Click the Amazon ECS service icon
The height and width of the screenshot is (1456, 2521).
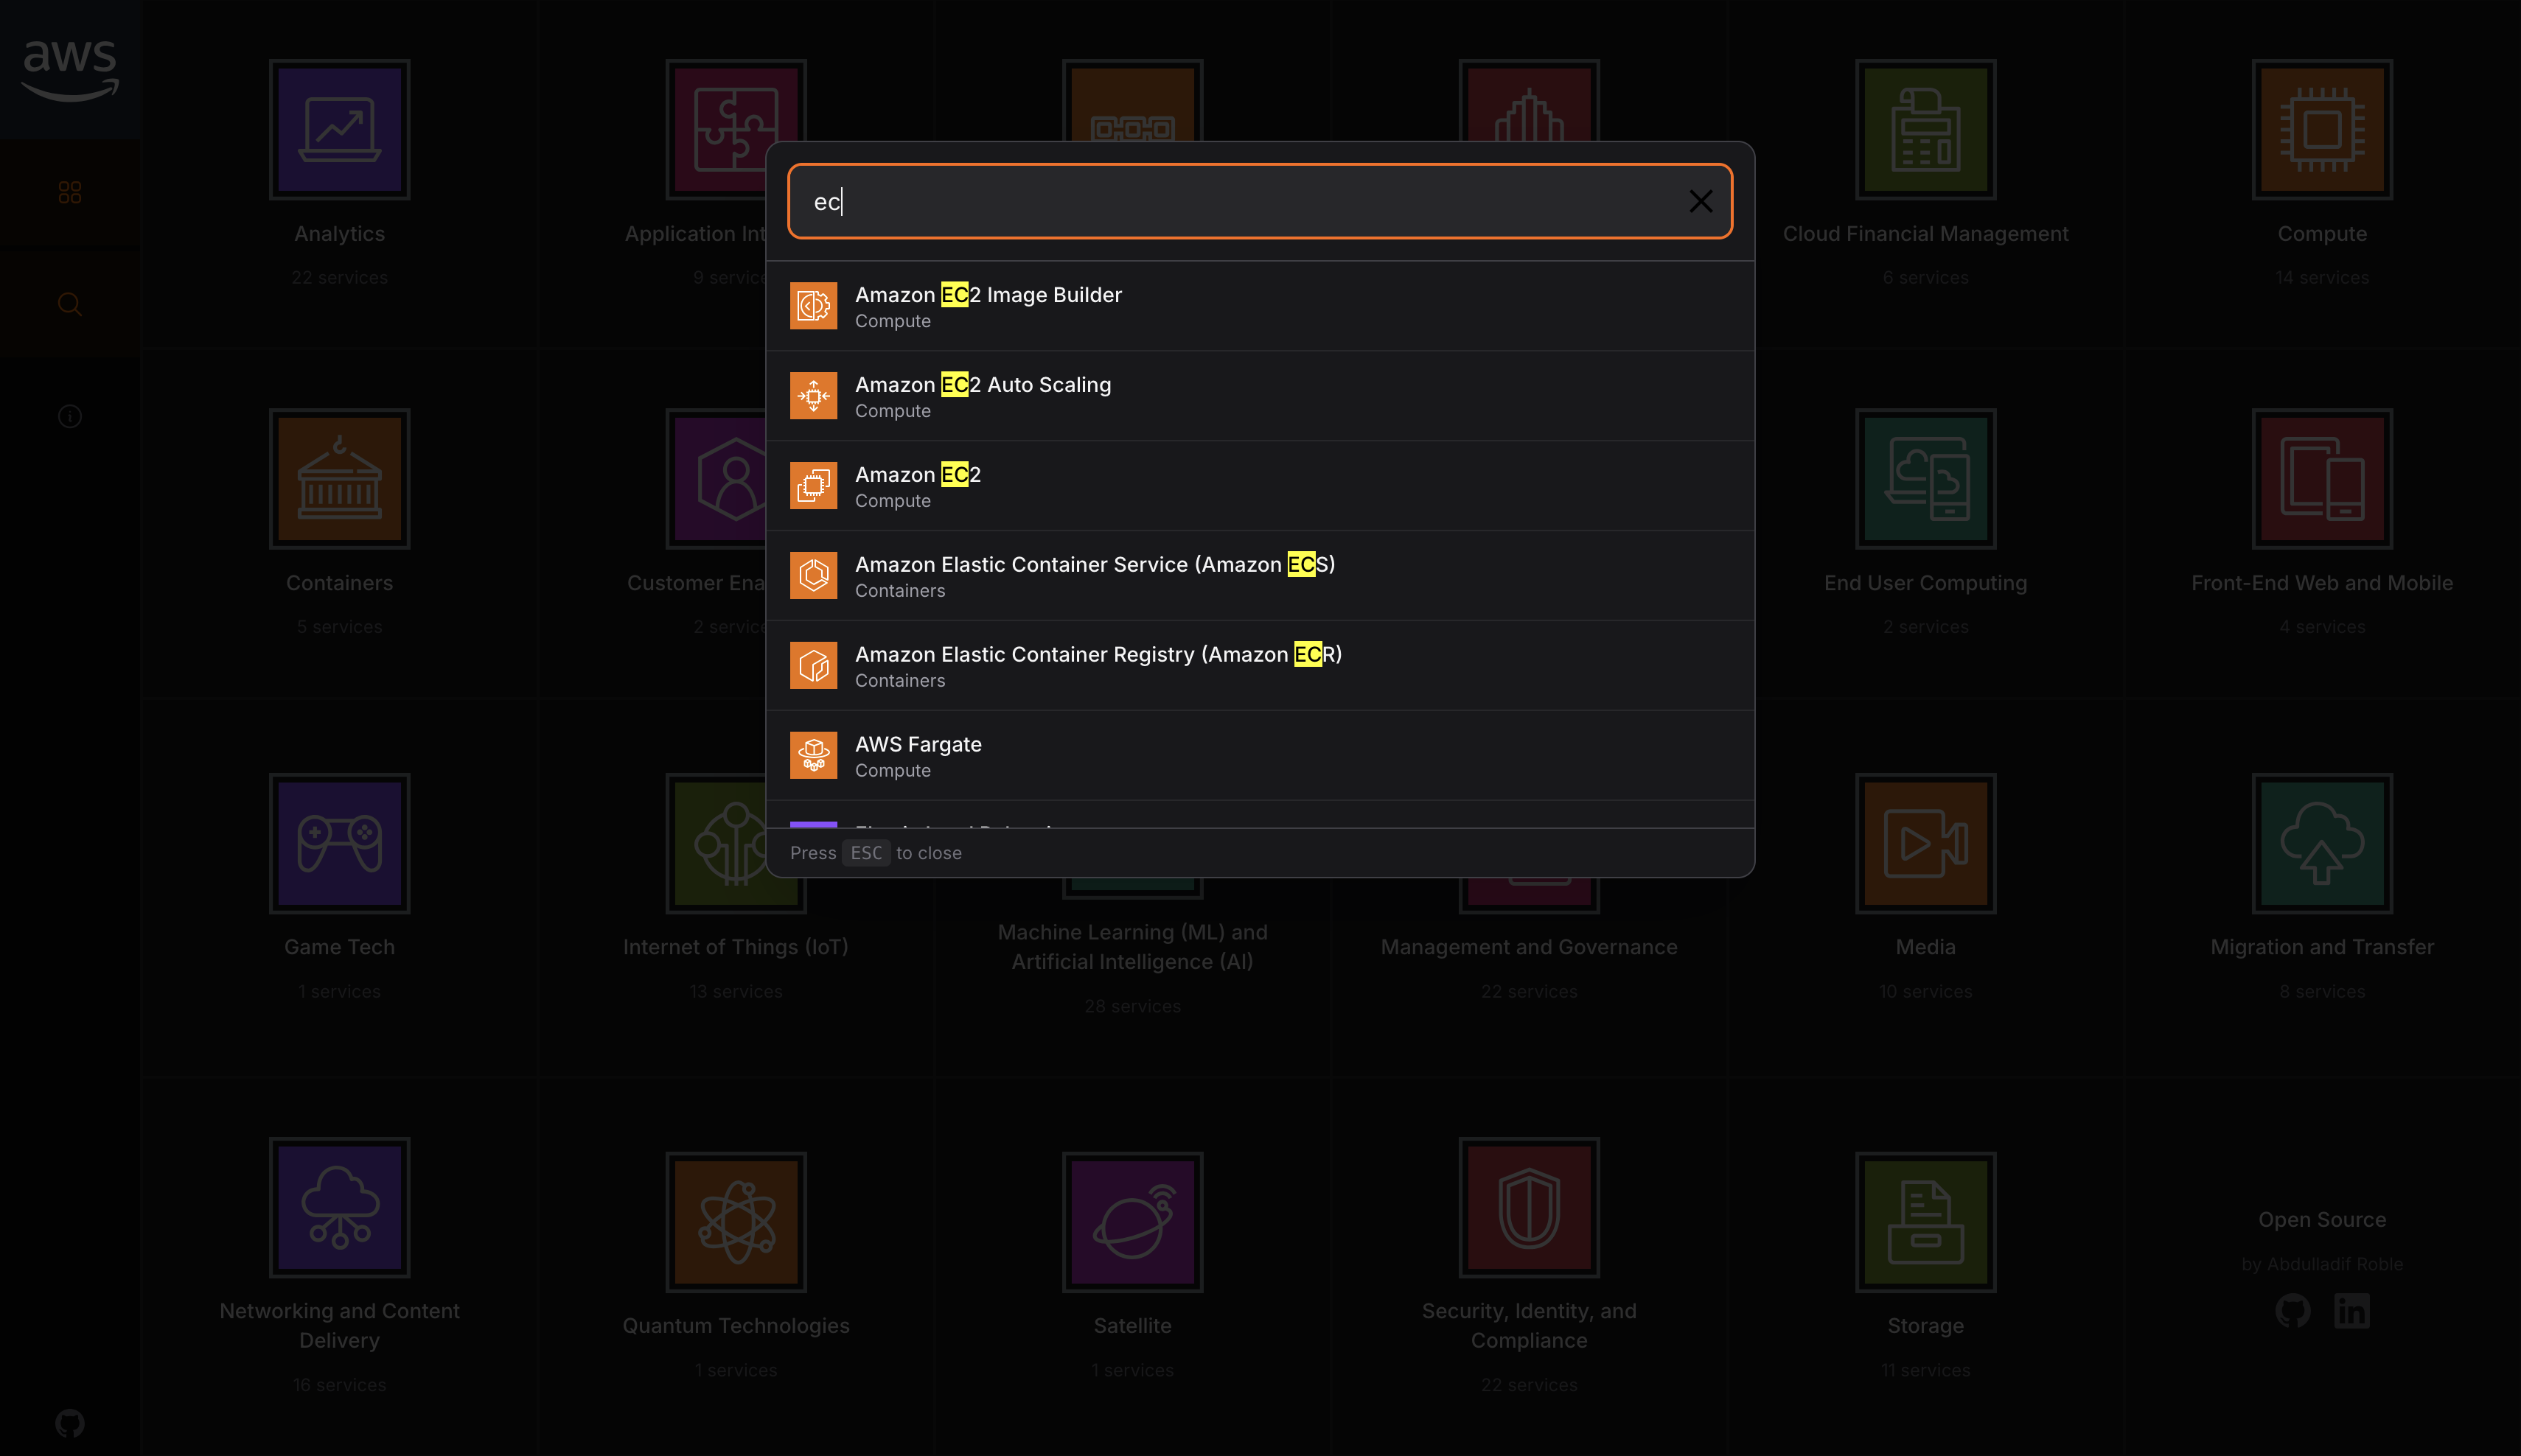pos(813,576)
